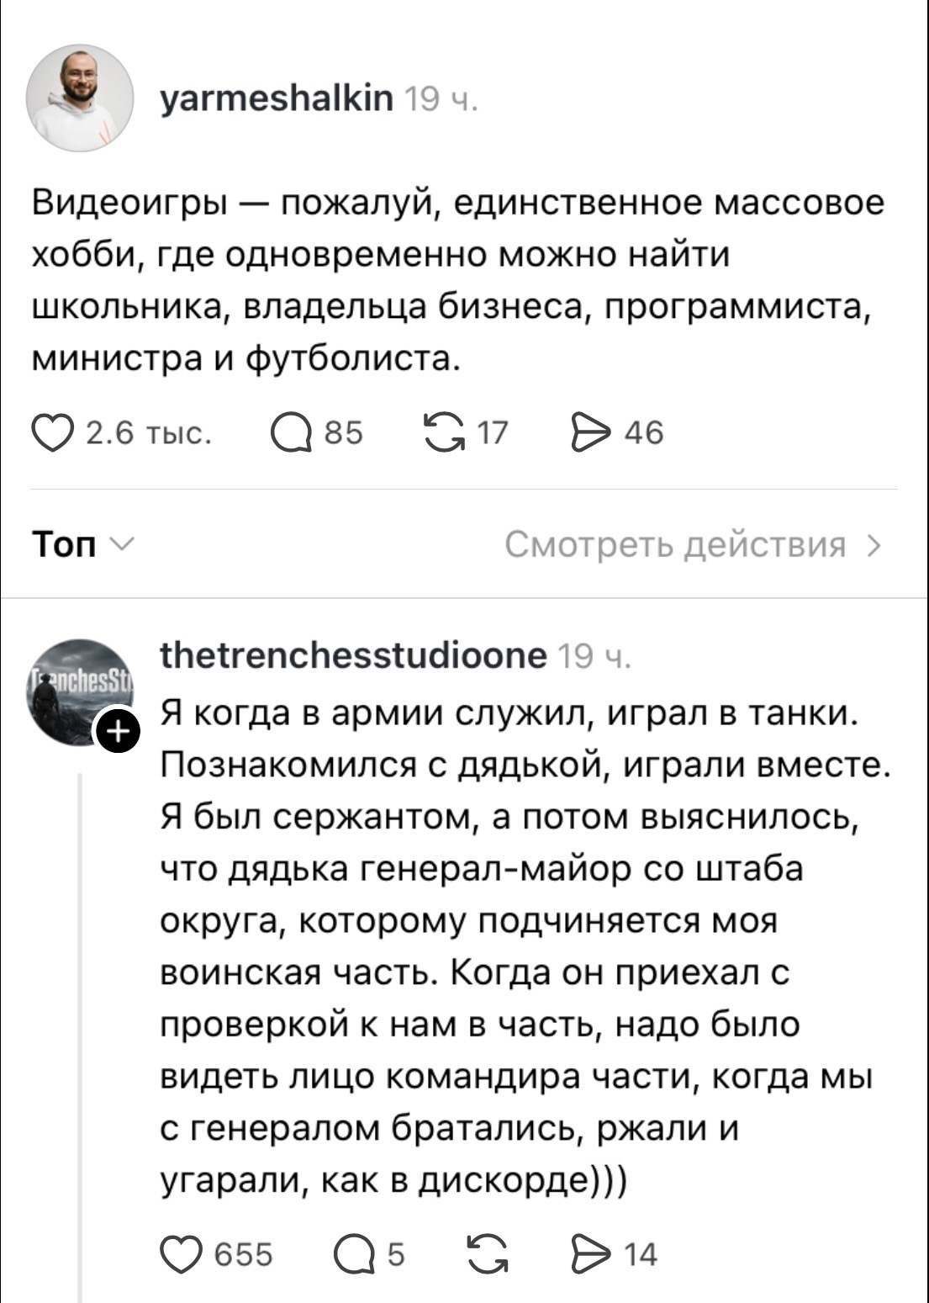Open Смотреть действия chevron link

tap(693, 545)
